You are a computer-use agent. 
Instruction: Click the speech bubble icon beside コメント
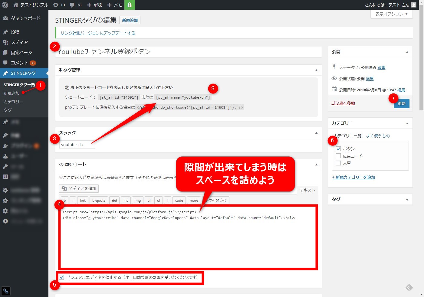click(x=5, y=63)
